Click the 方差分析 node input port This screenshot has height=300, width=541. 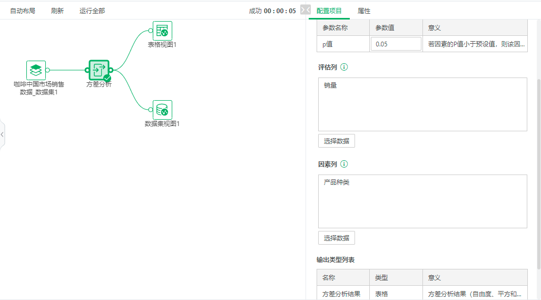tap(87, 70)
